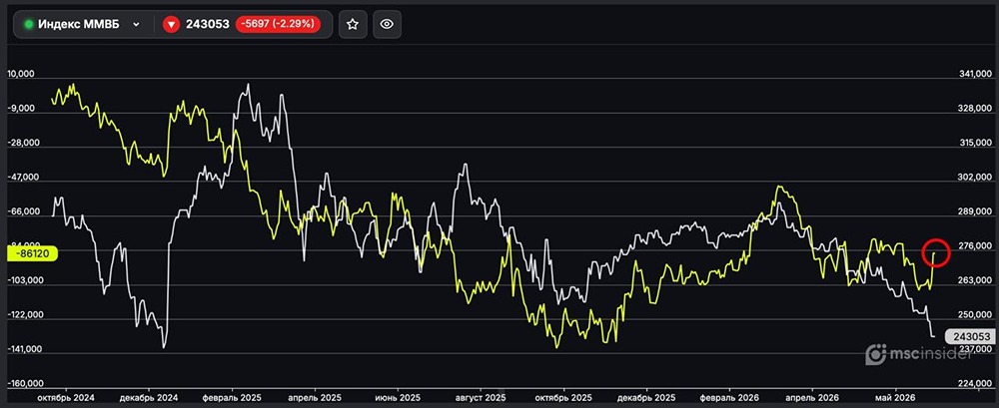Click the yellow -86120 value label
The image size is (999, 408).
point(33,253)
